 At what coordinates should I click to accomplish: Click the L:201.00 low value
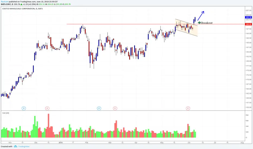[58, 4]
